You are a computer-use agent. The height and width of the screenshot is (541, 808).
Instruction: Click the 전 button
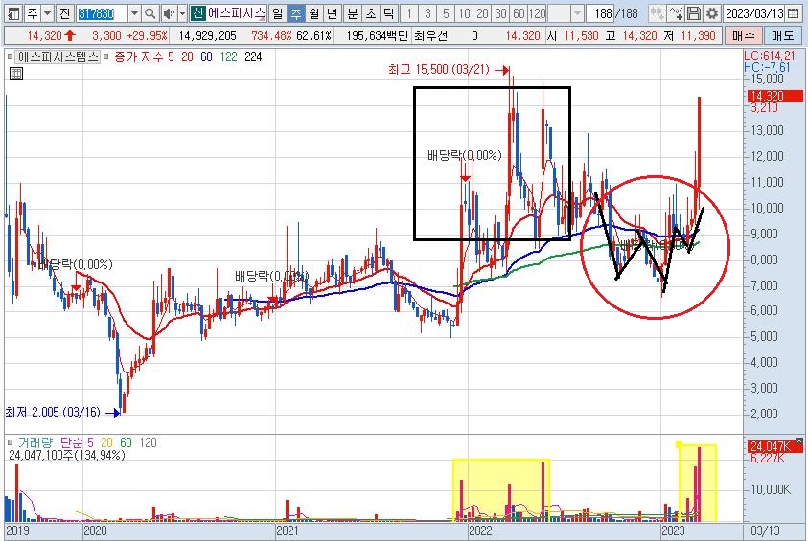pyautogui.click(x=64, y=13)
